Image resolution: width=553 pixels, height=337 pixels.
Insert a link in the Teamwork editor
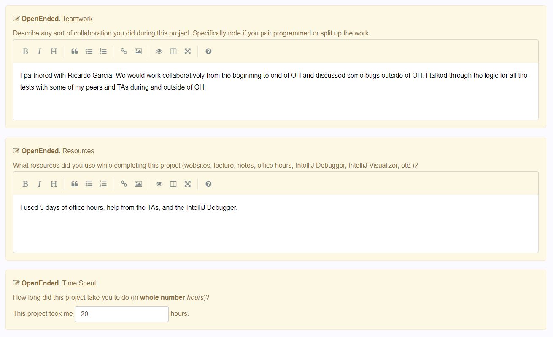tap(124, 51)
